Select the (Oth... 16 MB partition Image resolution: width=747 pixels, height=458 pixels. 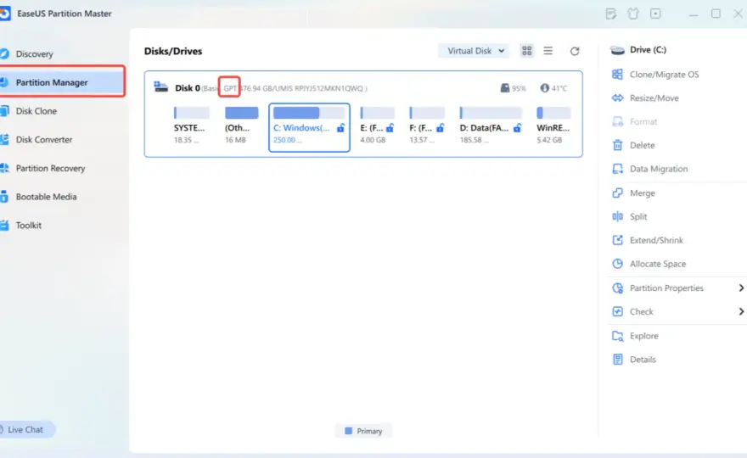(x=242, y=126)
